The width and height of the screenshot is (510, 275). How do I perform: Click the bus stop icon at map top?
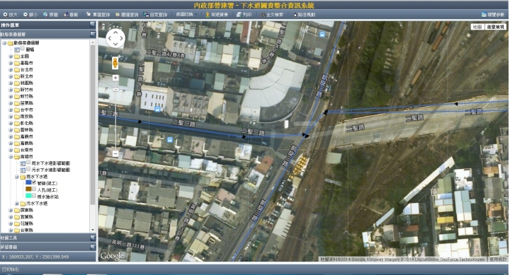point(322,35)
